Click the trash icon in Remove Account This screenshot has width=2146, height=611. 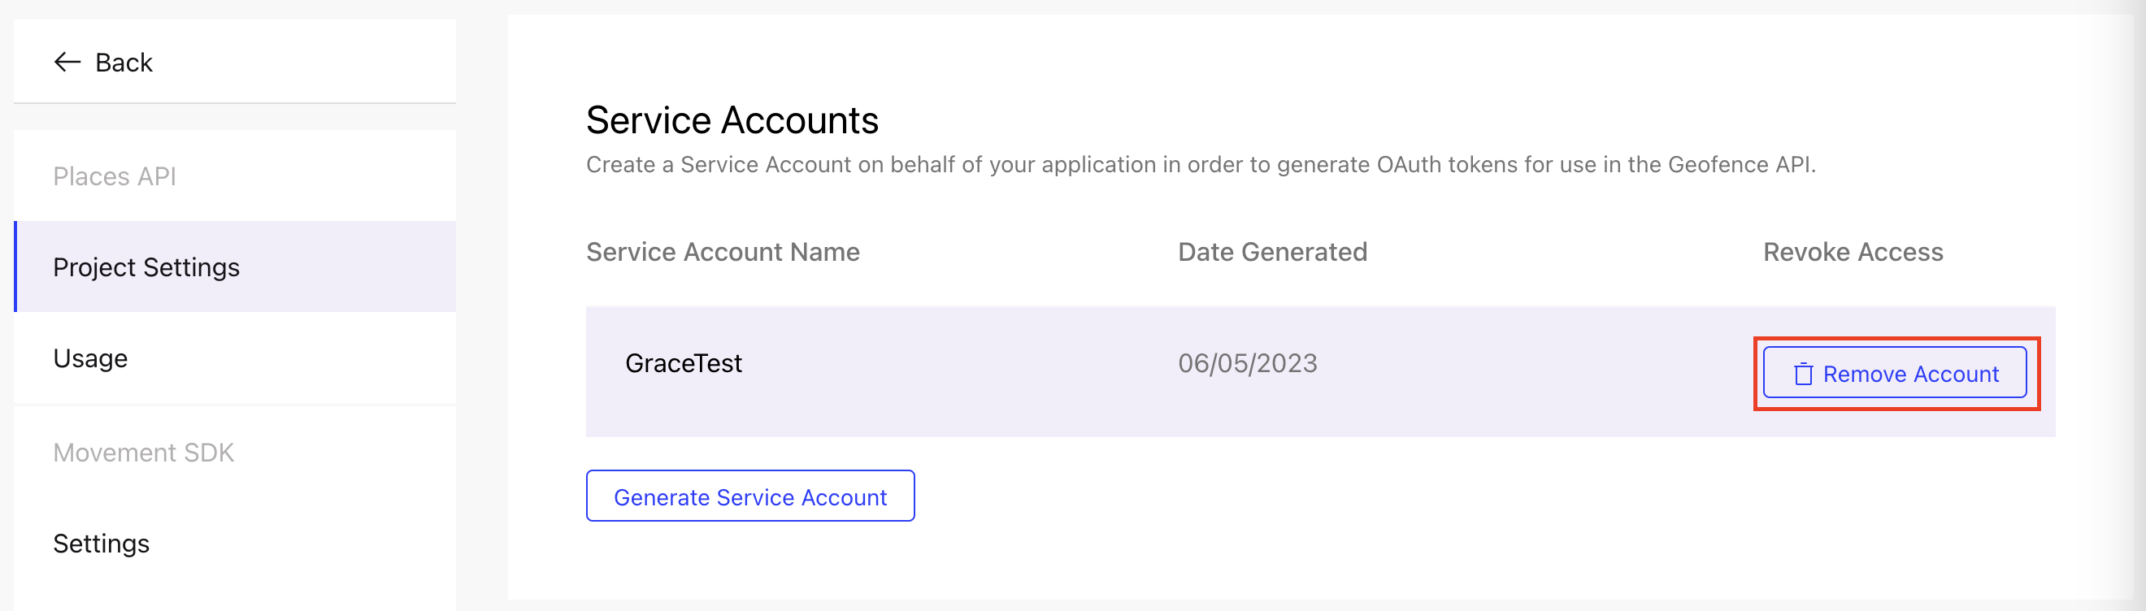[x=1803, y=375]
